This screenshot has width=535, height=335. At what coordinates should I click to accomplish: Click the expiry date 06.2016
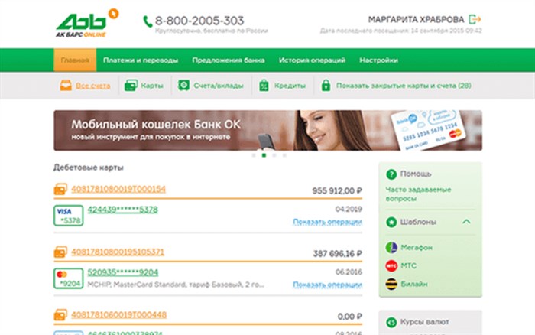pos(349,272)
